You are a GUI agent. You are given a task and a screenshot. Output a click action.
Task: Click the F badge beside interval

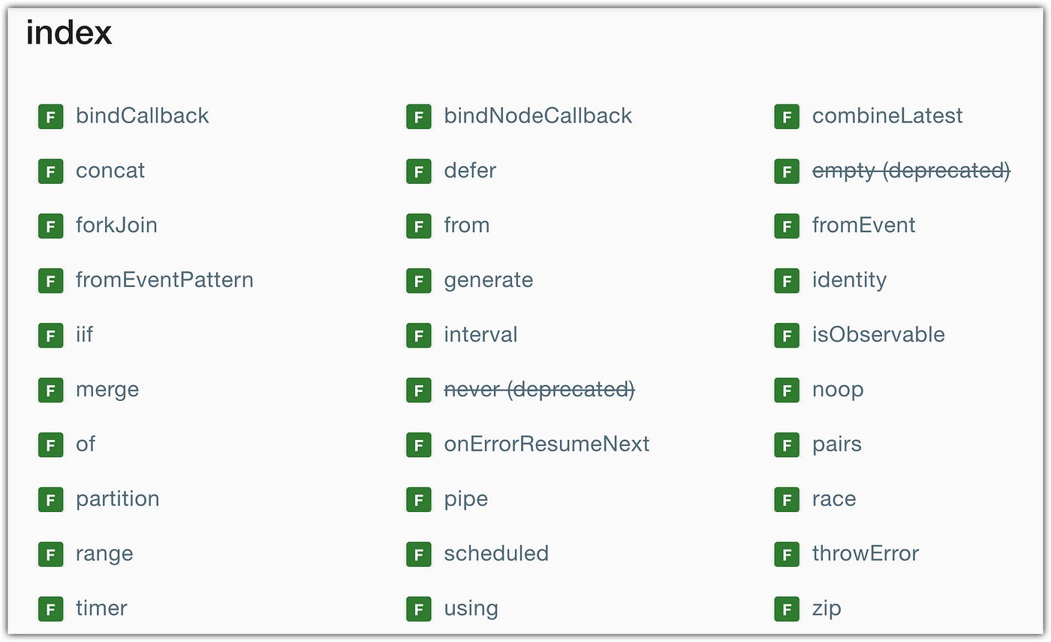[418, 336]
